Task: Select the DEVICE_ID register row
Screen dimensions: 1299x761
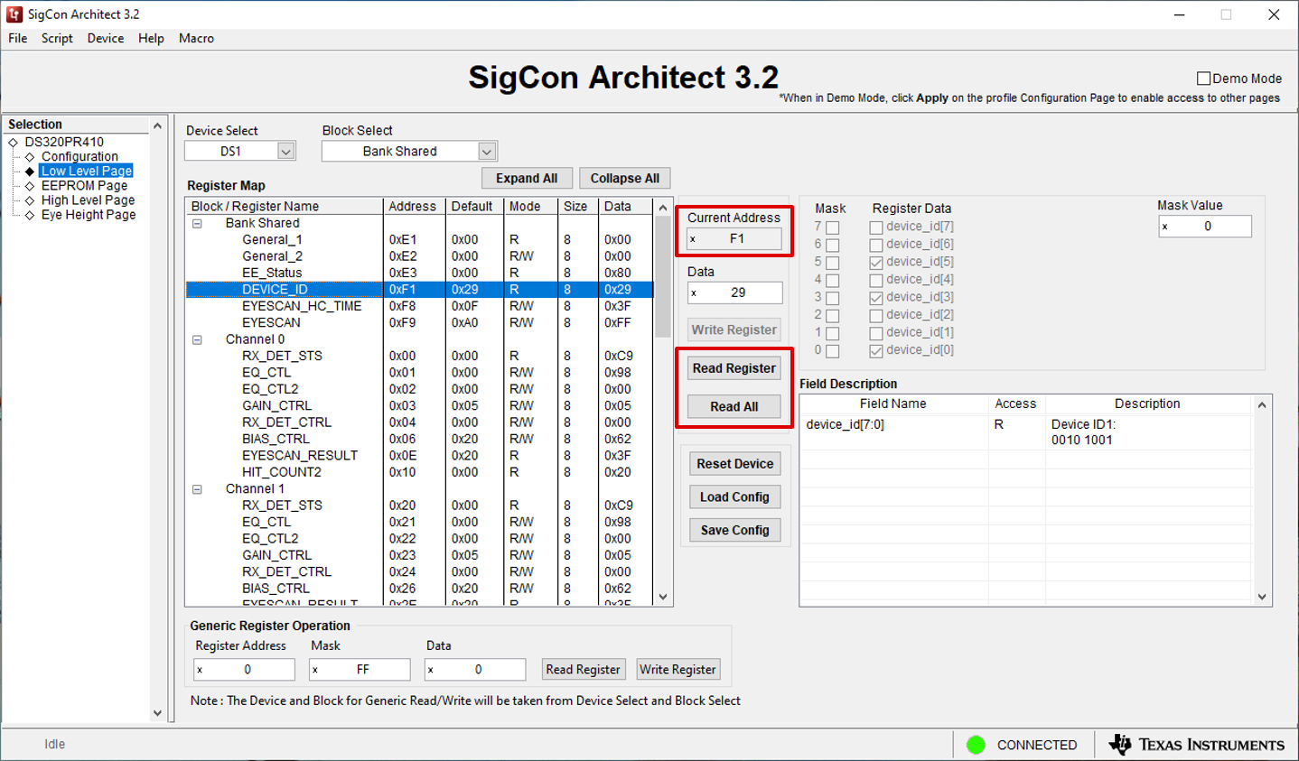Action: pyautogui.click(x=419, y=290)
